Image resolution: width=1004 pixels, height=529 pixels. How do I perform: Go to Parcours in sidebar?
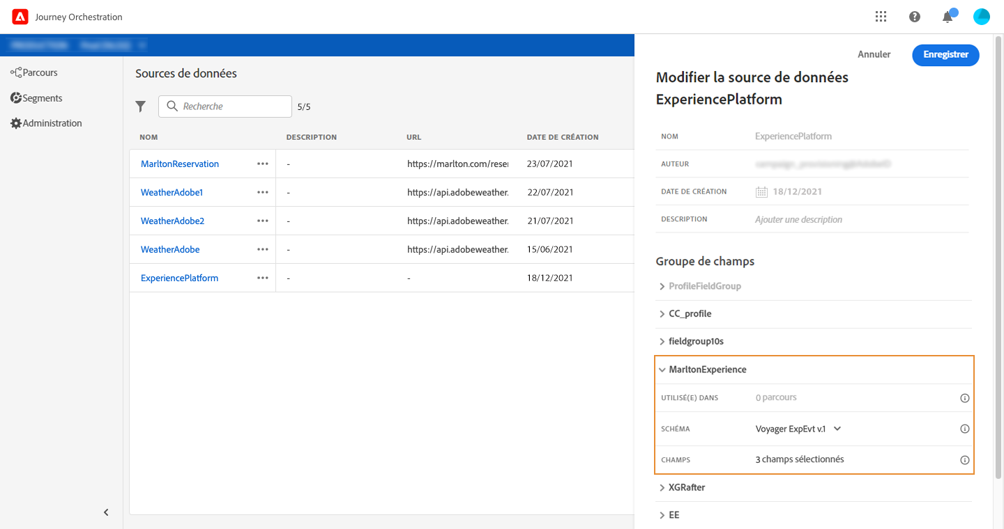pyautogui.click(x=34, y=72)
